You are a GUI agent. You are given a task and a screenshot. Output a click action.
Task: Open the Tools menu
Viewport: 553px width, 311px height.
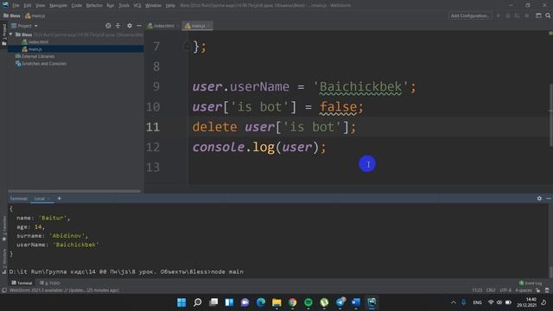coord(124,6)
